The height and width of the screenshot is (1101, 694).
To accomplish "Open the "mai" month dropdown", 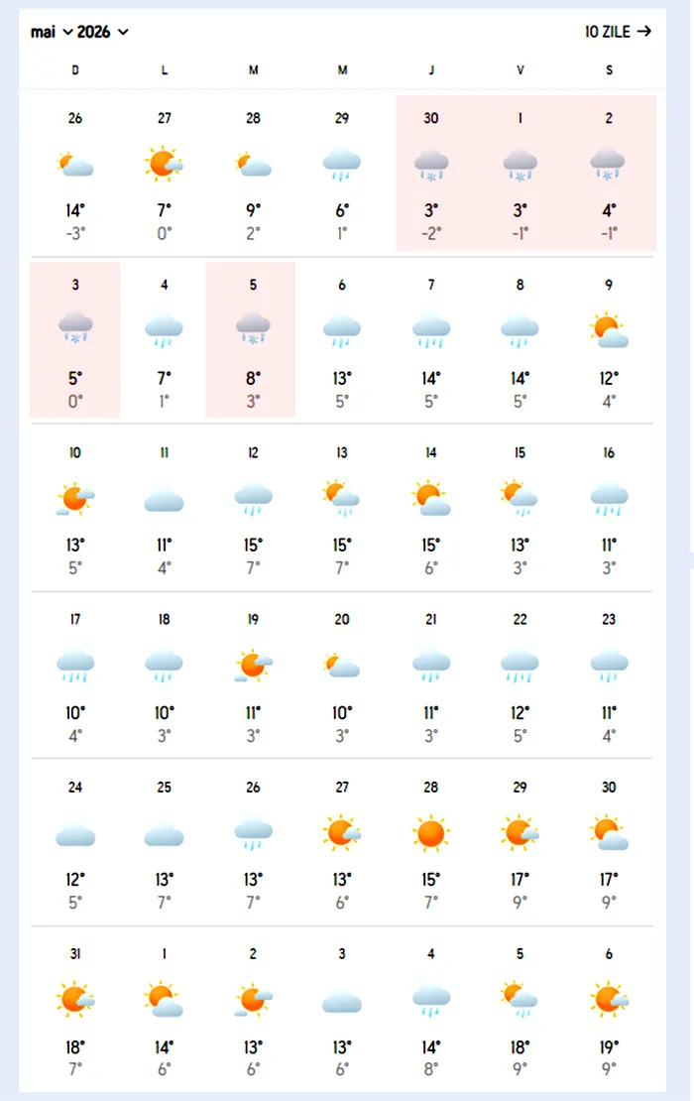I will coord(52,32).
